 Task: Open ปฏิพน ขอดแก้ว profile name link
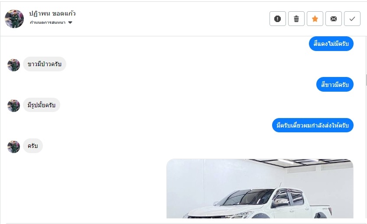point(52,13)
